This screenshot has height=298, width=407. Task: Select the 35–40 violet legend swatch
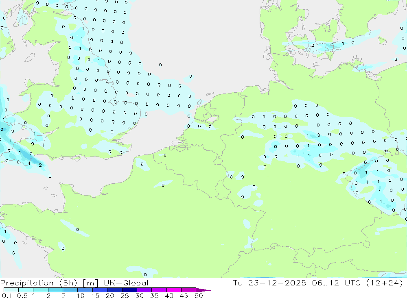[x=159, y=290]
